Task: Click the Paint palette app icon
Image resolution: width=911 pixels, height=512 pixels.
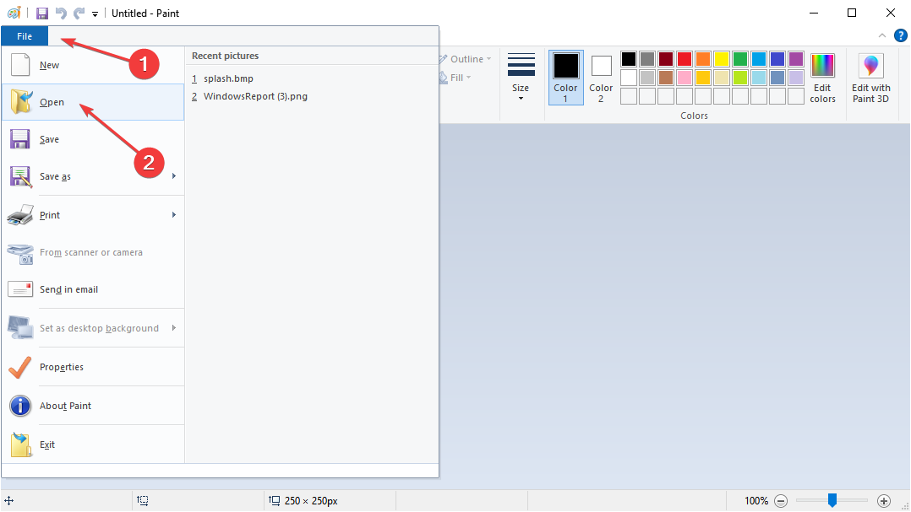Action: pos(14,13)
